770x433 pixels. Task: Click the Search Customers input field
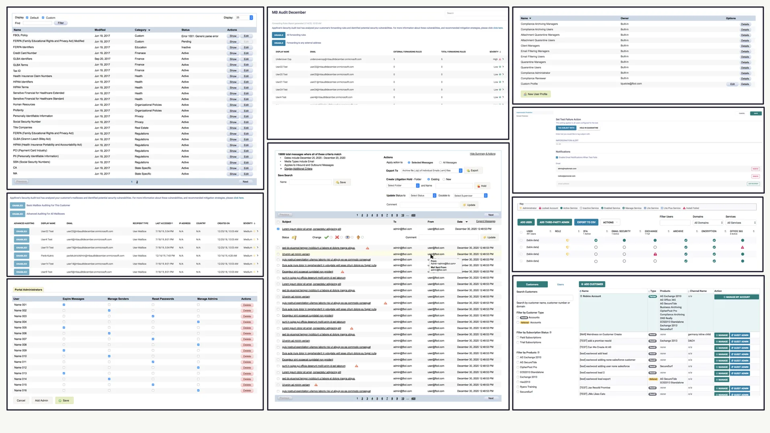coord(545,297)
